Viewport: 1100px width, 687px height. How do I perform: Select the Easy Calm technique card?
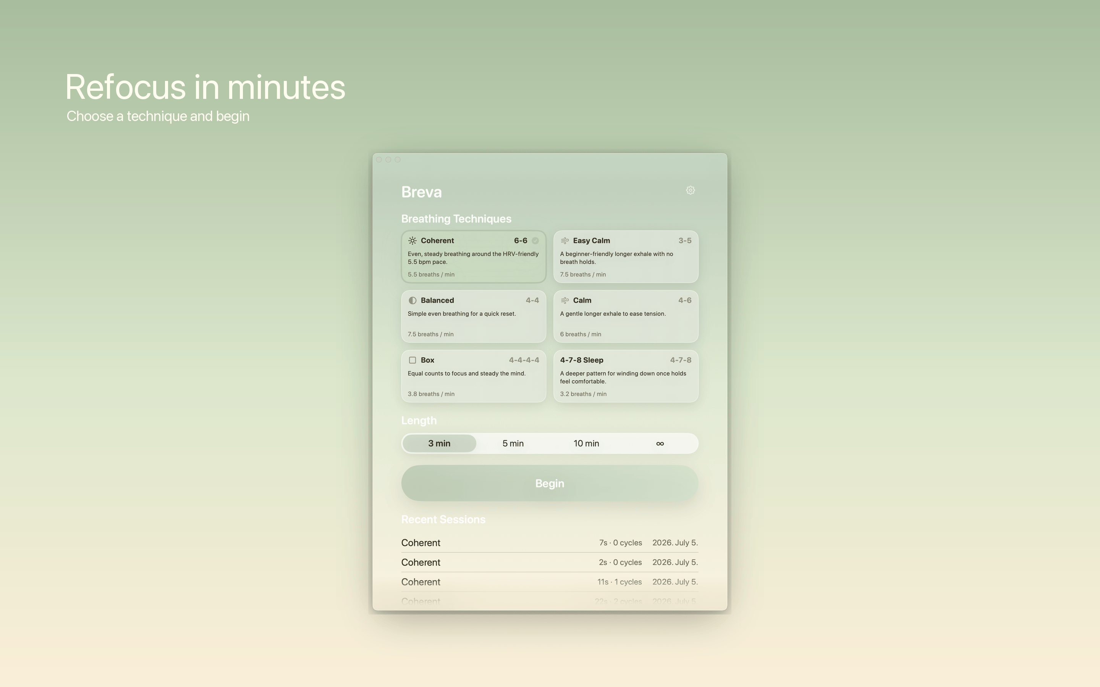pyautogui.click(x=626, y=257)
